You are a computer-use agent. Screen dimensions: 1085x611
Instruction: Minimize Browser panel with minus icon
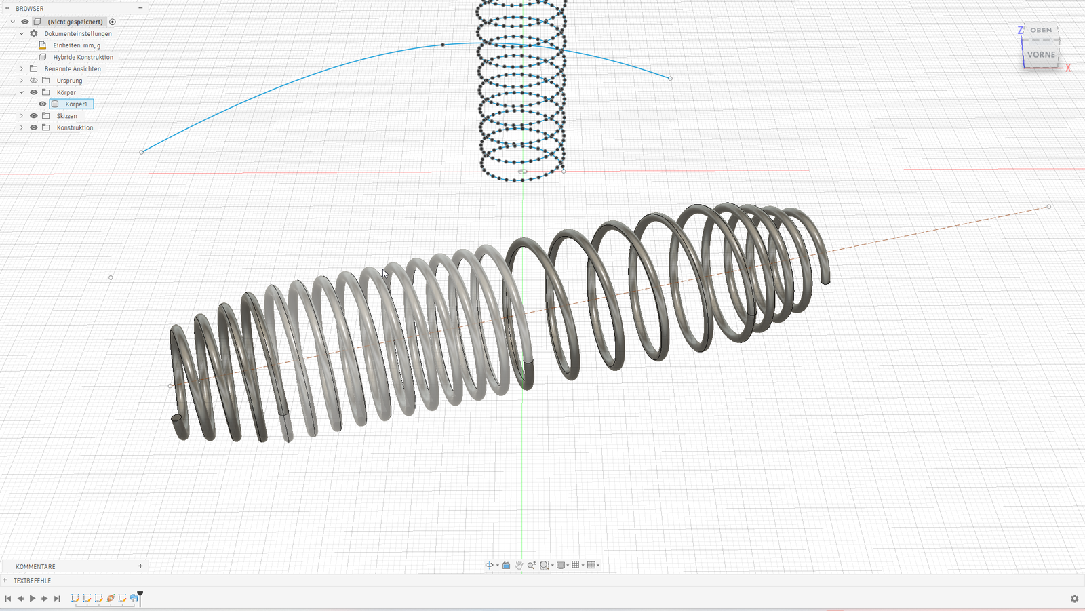click(140, 8)
